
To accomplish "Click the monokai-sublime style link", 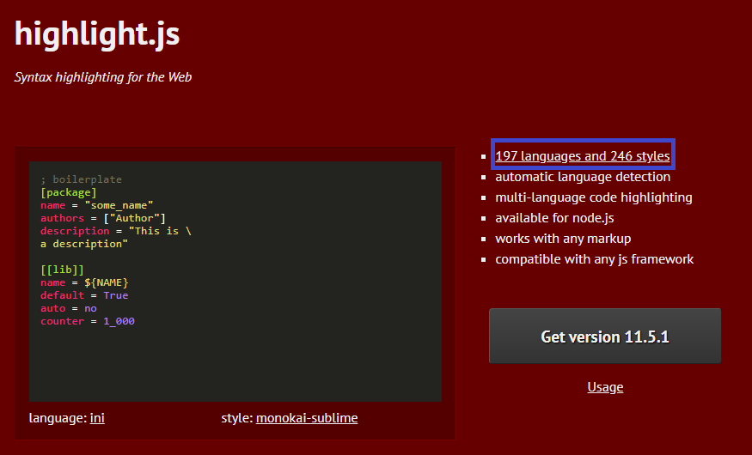I will pyautogui.click(x=307, y=418).
